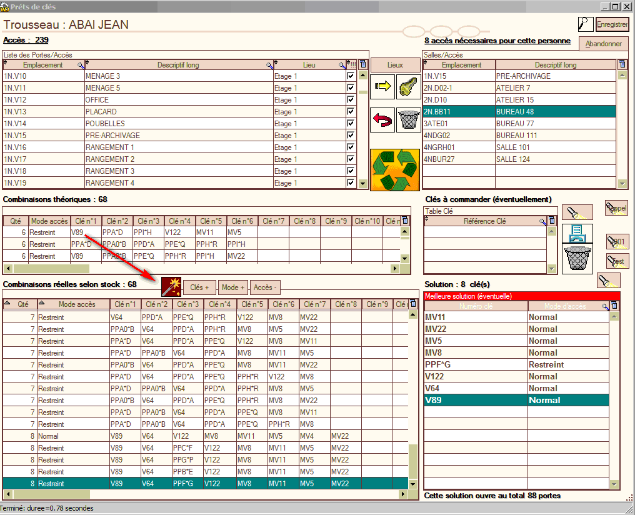The width and height of the screenshot is (635, 515).
Task: Click up arrow of Combinaisons réelles vertical scrollbar
Action: pyautogui.click(x=412, y=314)
